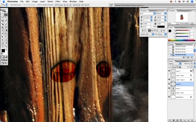Select the Type tool

click(x=6, y=37)
